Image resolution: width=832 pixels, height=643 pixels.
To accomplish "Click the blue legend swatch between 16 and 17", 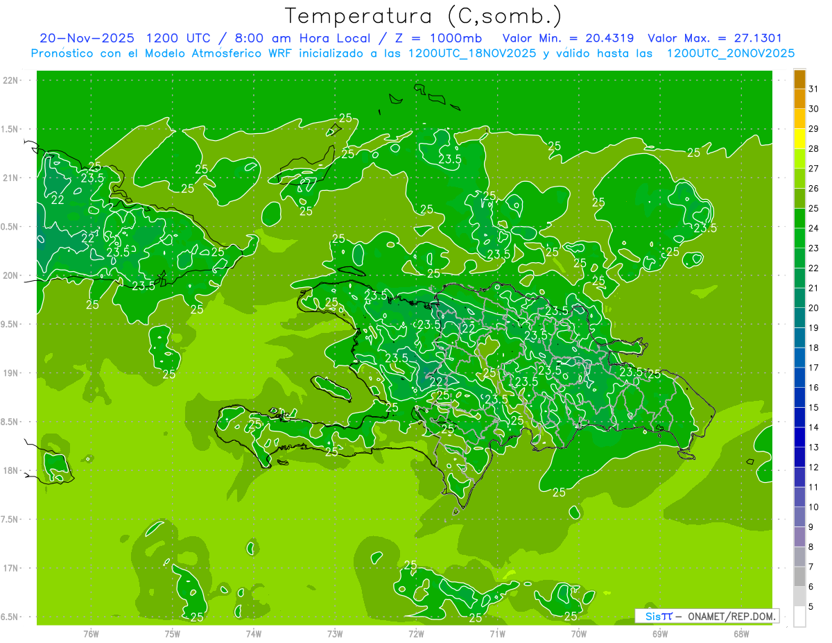I will click(799, 378).
